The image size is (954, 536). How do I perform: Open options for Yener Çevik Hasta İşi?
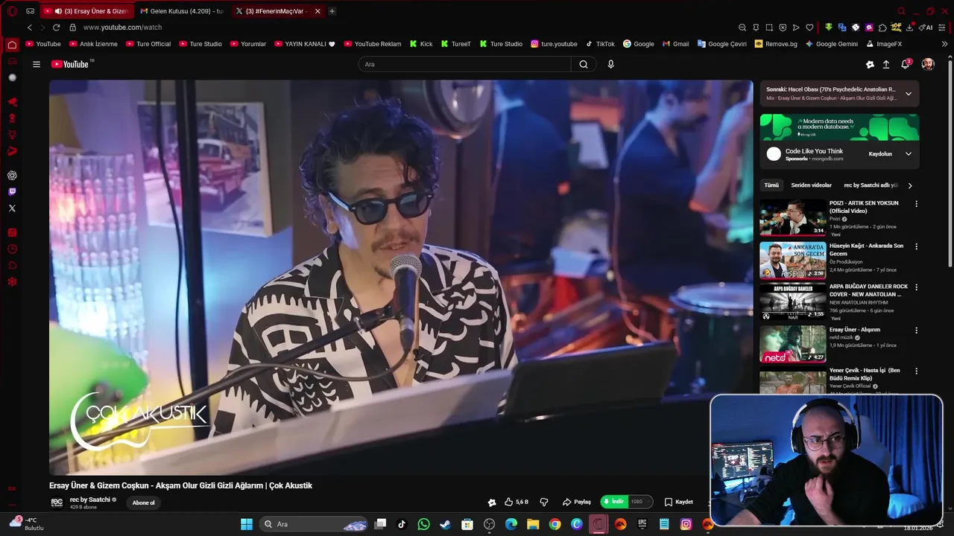(916, 371)
